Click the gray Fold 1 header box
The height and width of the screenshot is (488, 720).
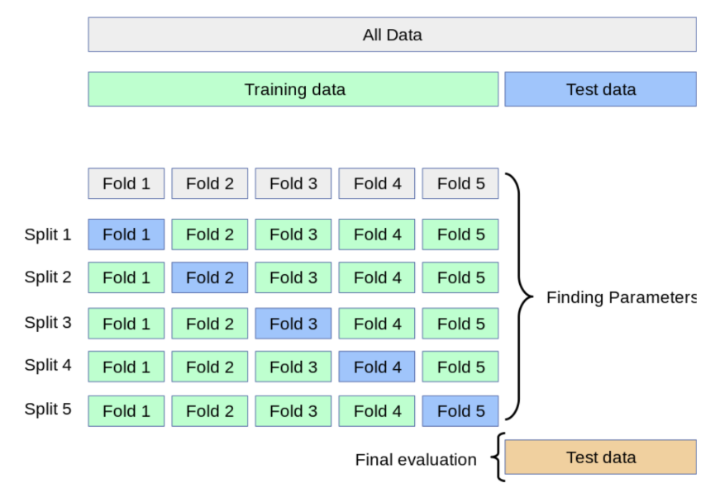coord(126,183)
